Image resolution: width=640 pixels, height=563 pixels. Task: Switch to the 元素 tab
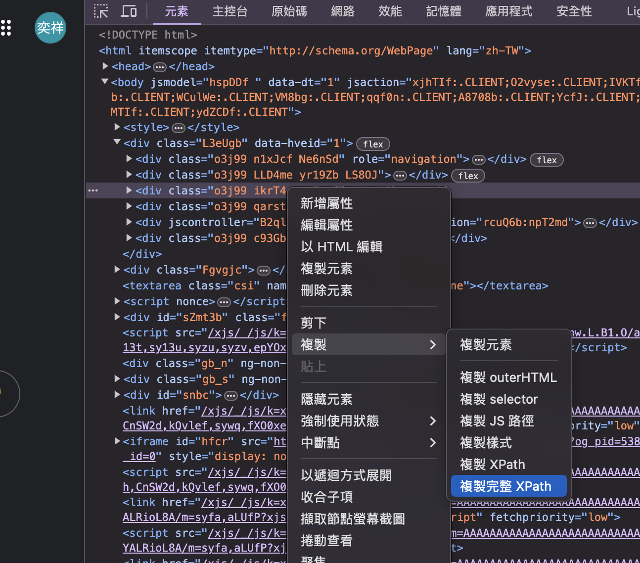[x=176, y=11]
